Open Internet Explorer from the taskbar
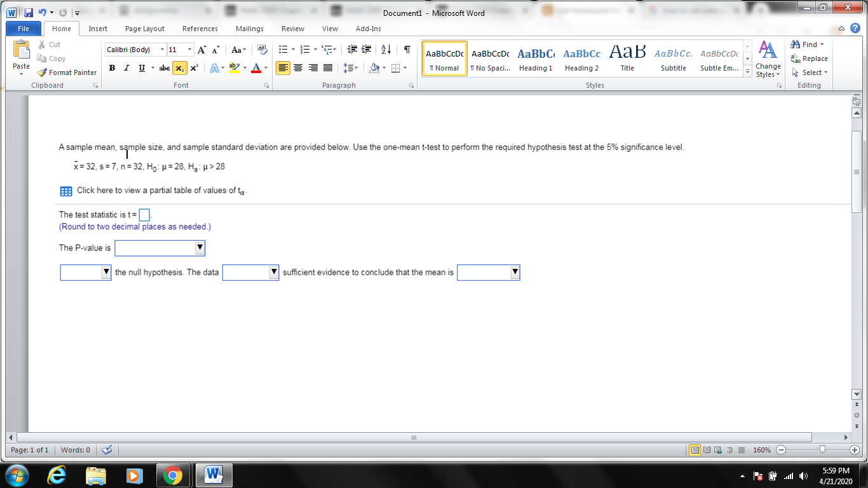This screenshot has width=868, height=488. 57,475
